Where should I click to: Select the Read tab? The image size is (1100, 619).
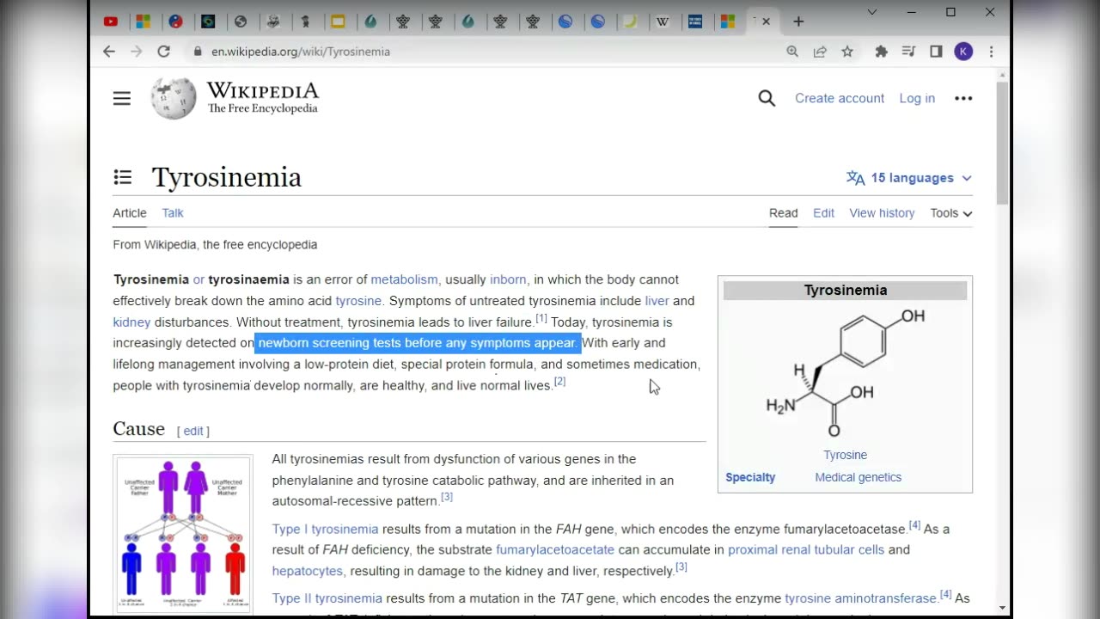point(784,213)
